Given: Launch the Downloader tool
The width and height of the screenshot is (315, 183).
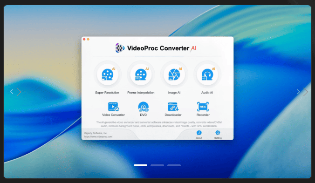Looking at the screenshot, I should [173, 109].
